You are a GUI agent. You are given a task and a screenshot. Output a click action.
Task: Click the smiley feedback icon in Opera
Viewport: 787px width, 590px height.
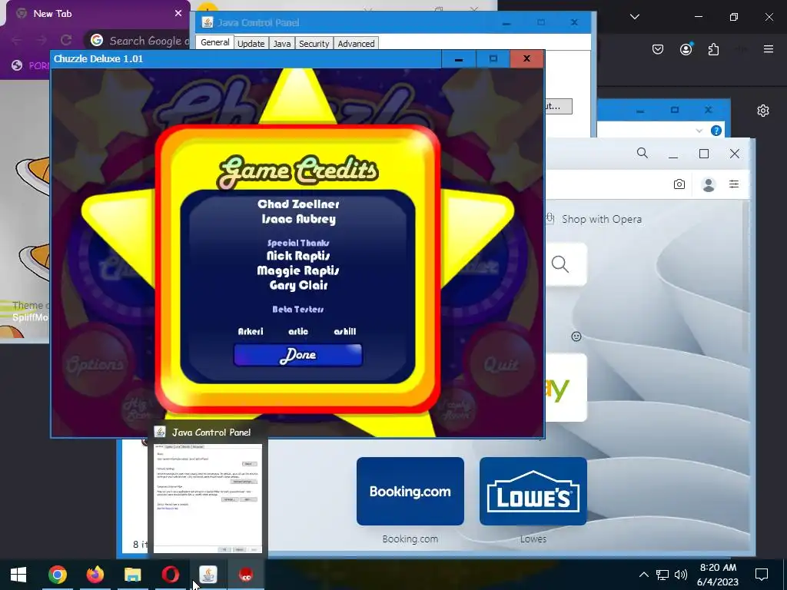(x=576, y=336)
